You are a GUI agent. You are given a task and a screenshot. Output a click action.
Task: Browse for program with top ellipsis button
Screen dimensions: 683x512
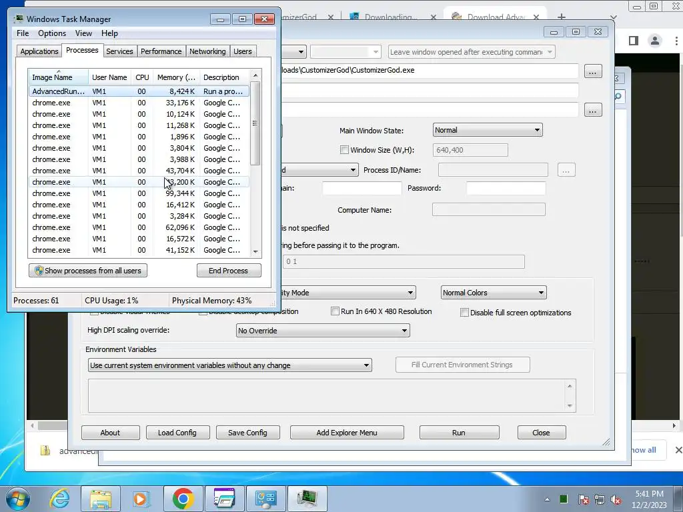pos(592,71)
